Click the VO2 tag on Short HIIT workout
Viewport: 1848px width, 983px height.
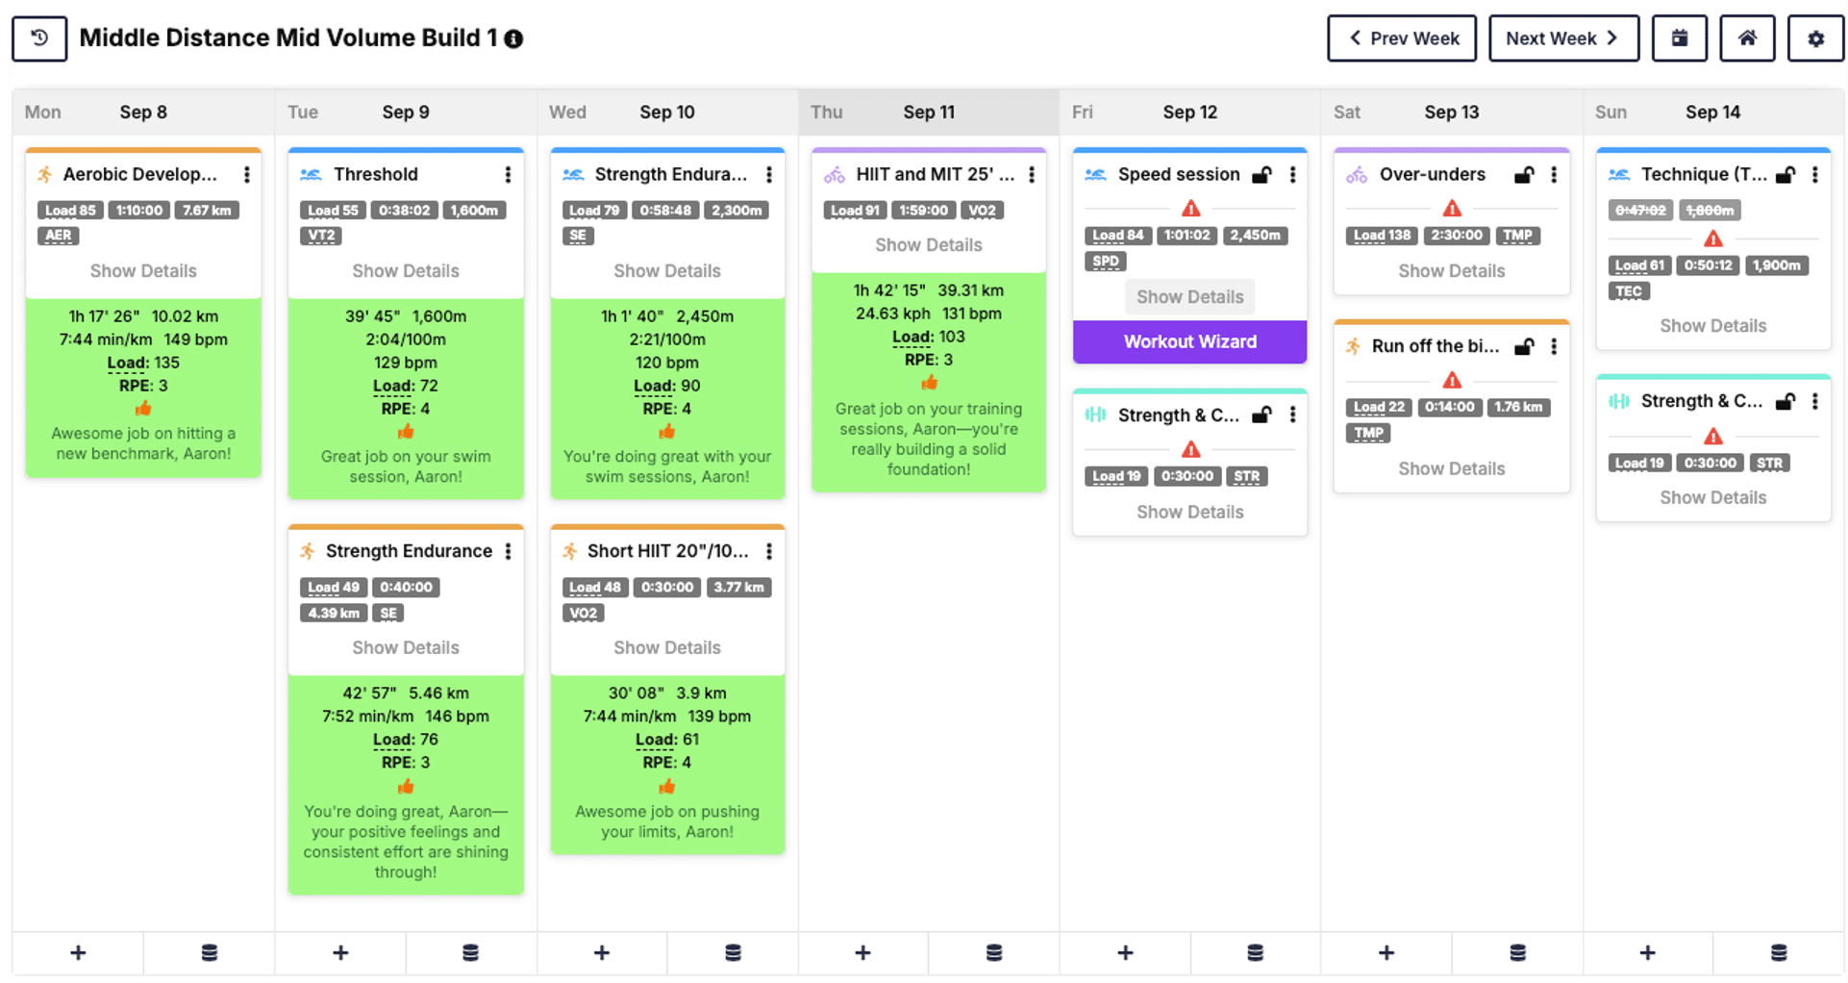[583, 613]
